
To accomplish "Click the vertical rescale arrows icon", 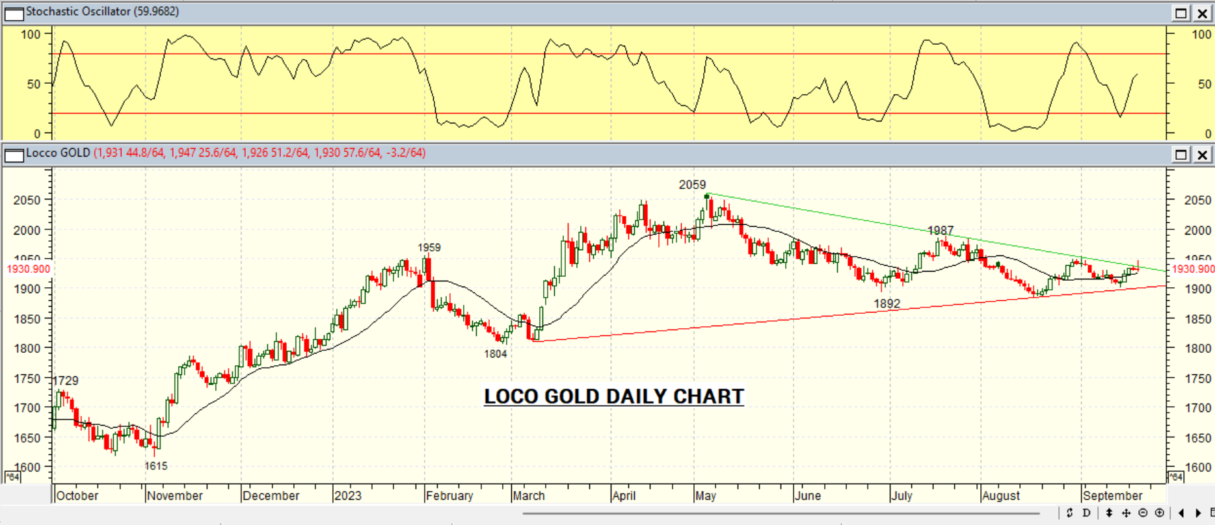I will coord(1110,513).
